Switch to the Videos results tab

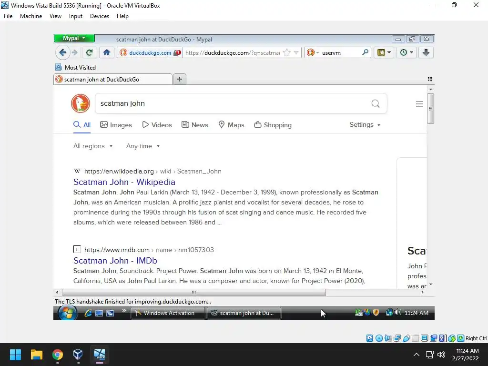[157, 125]
